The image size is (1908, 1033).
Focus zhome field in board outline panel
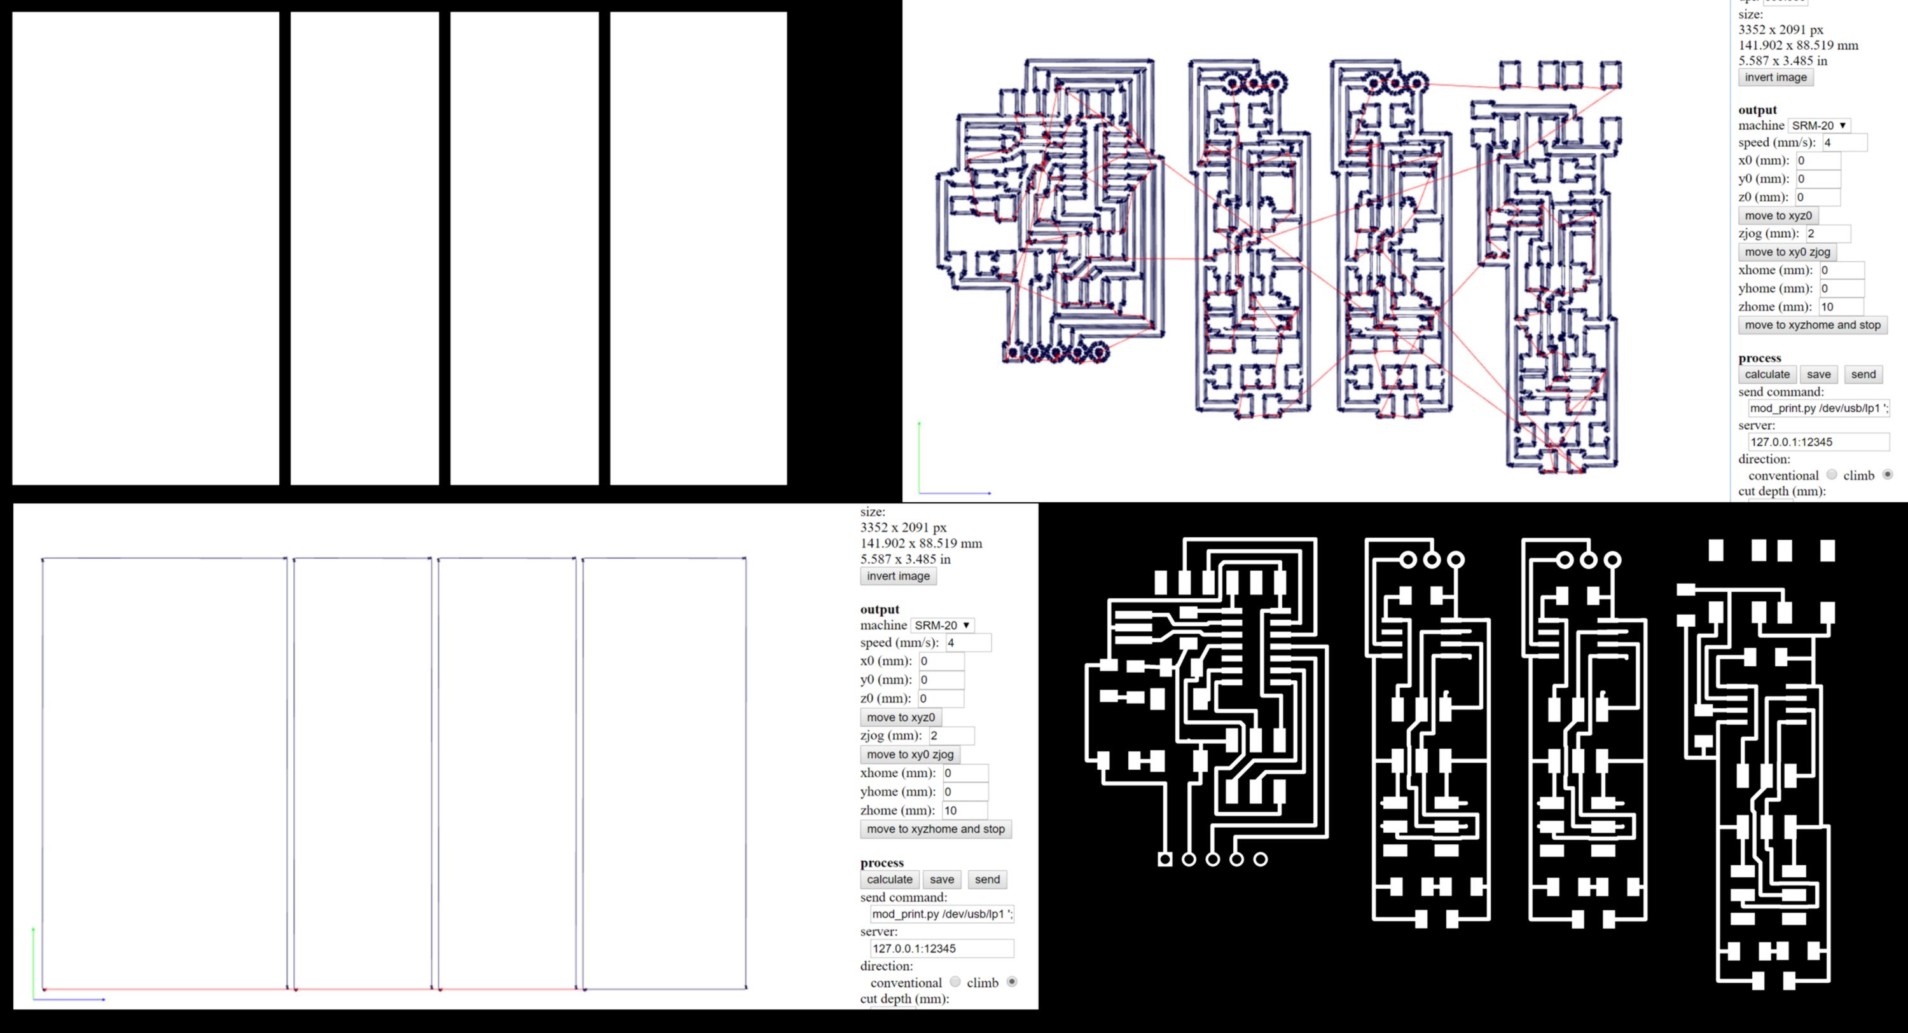(964, 811)
